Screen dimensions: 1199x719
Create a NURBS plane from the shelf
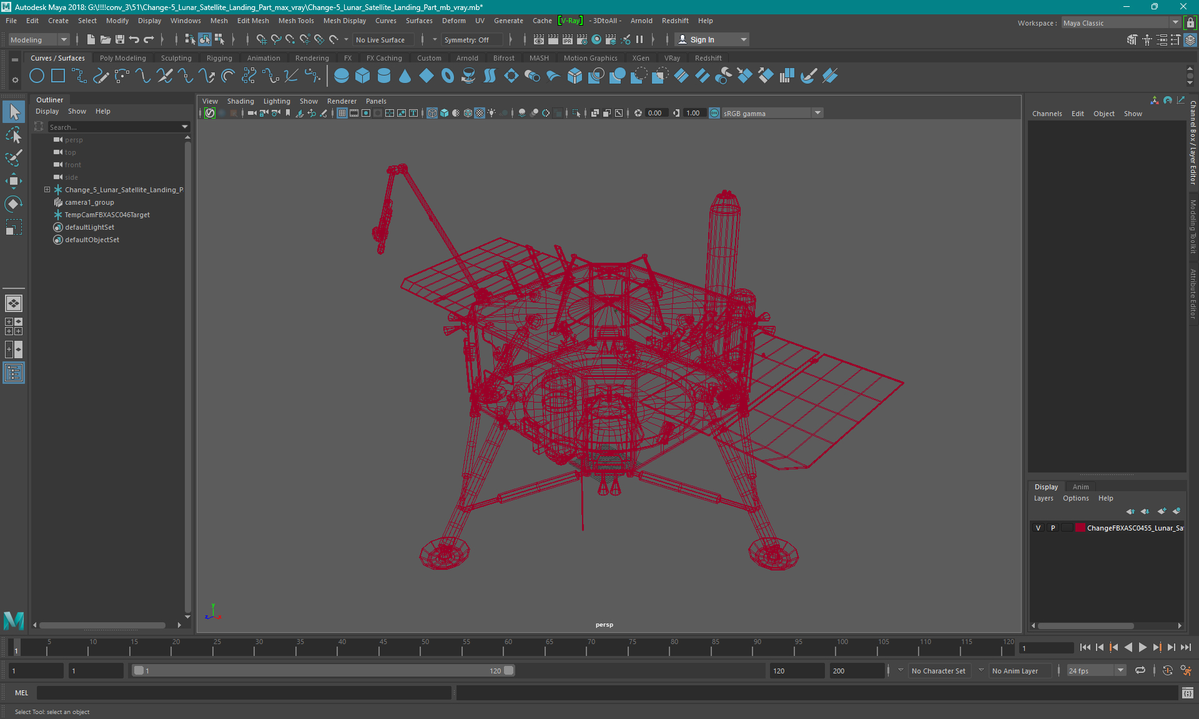(x=427, y=76)
